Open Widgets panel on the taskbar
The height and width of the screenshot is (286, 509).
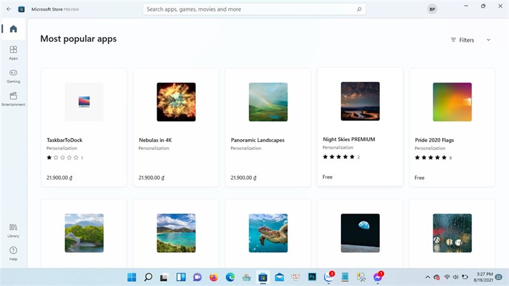(181, 277)
